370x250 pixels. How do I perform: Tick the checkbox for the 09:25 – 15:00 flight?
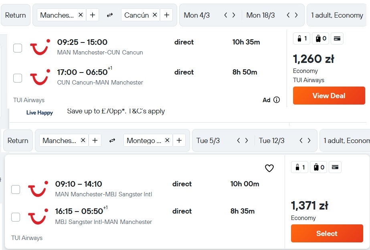click(x=18, y=48)
